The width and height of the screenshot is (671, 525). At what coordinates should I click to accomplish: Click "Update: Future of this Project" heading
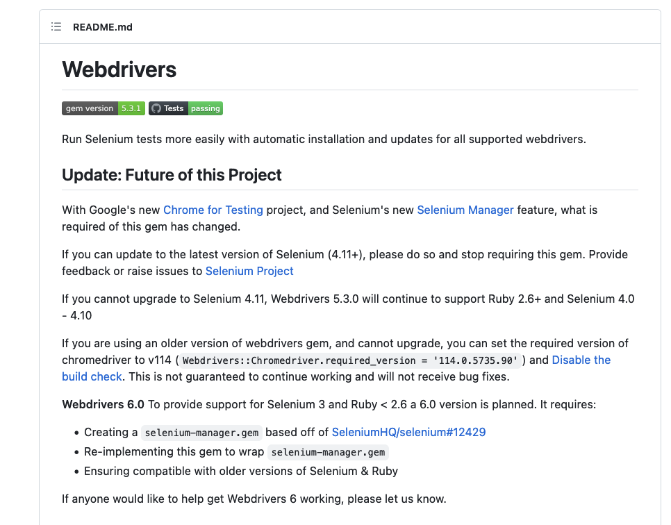(172, 174)
